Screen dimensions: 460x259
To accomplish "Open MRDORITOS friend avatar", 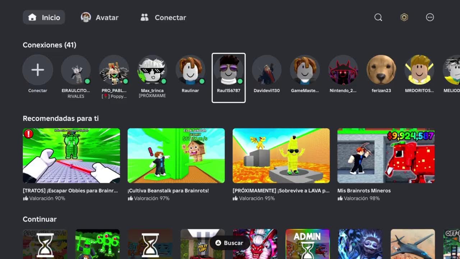I will coord(419,70).
